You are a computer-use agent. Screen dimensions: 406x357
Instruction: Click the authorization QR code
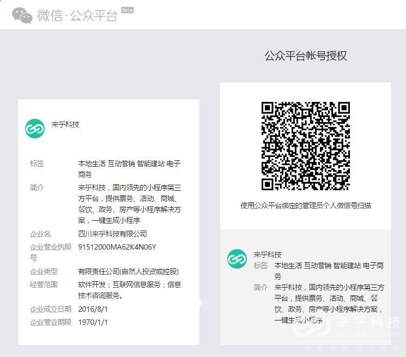pos(305,146)
